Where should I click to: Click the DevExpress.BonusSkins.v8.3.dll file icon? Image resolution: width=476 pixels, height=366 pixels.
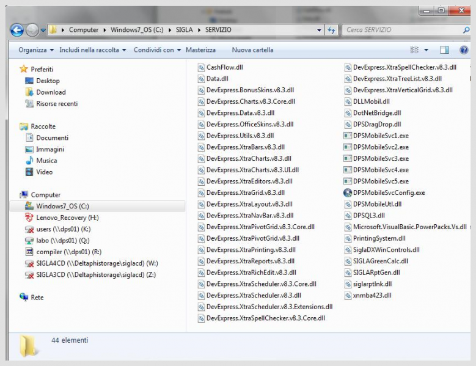pos(201,90)
